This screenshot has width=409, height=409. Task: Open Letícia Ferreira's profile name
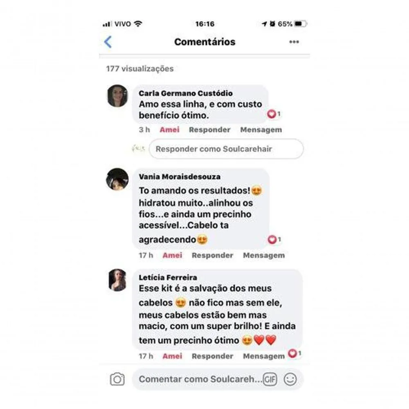point(168,277)
